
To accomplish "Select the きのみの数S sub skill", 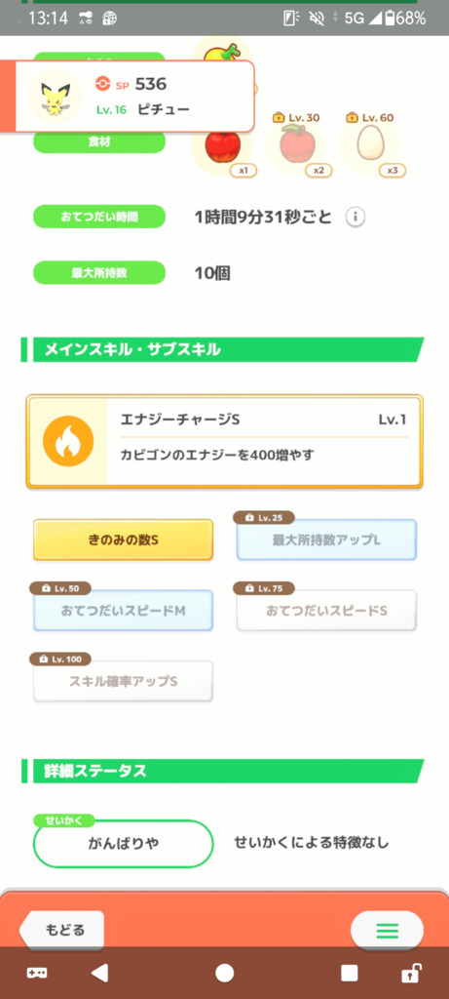I will pyautogui.click(x=123, y=539).
